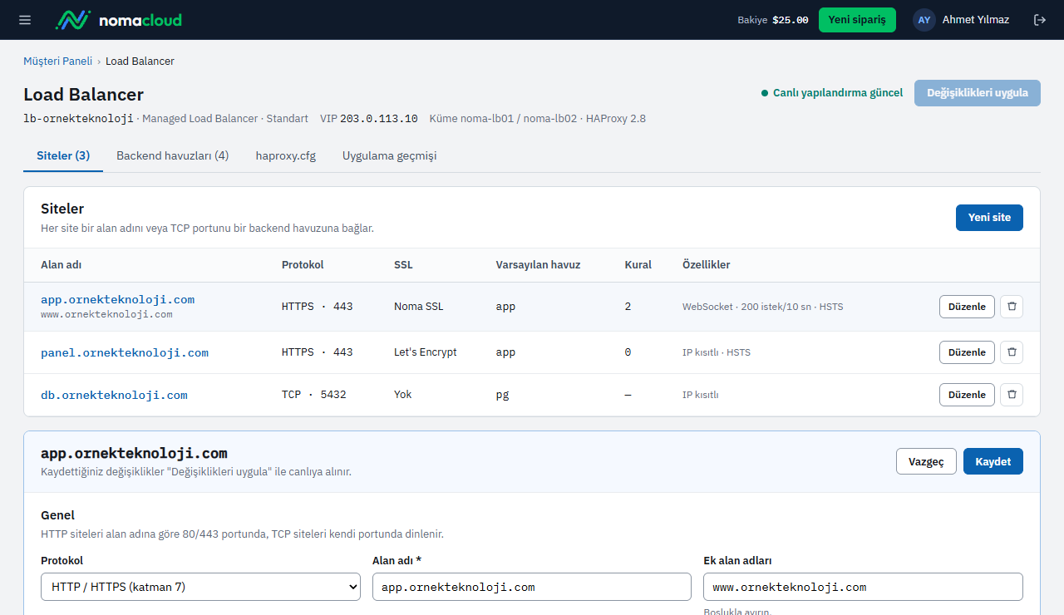Click the Varsayılan havuz column header
The height and width of the screenshot is (615, 1064).
pyautogui.click(x=538, y=265)
